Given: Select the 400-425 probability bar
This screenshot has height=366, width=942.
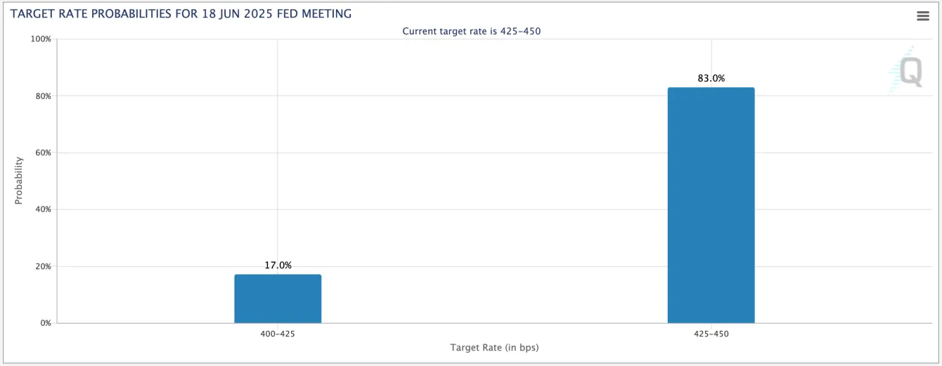Looking at the screenshot, I should coord(278,299).
